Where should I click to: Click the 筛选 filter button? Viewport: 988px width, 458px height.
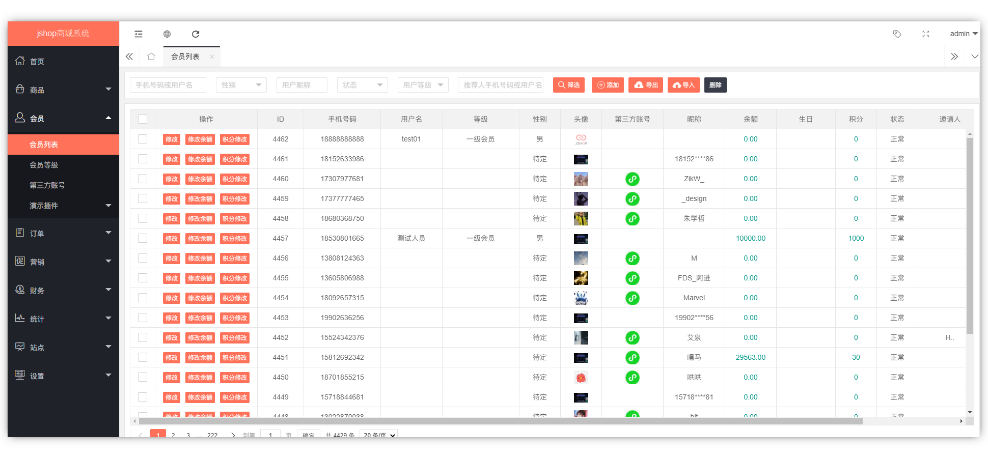click(x=568, y=85)
